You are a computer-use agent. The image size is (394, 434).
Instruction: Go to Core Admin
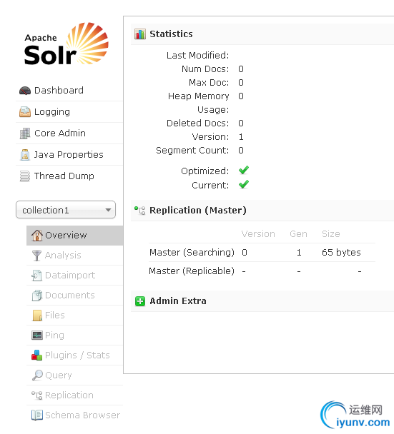tap(69, 133)
